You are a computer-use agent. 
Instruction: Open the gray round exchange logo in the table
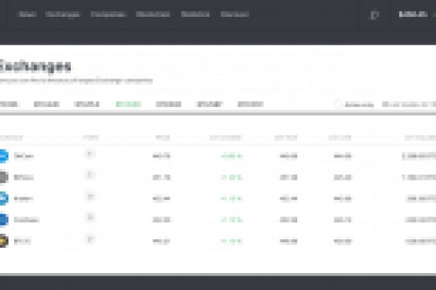(x=4, y=177)
